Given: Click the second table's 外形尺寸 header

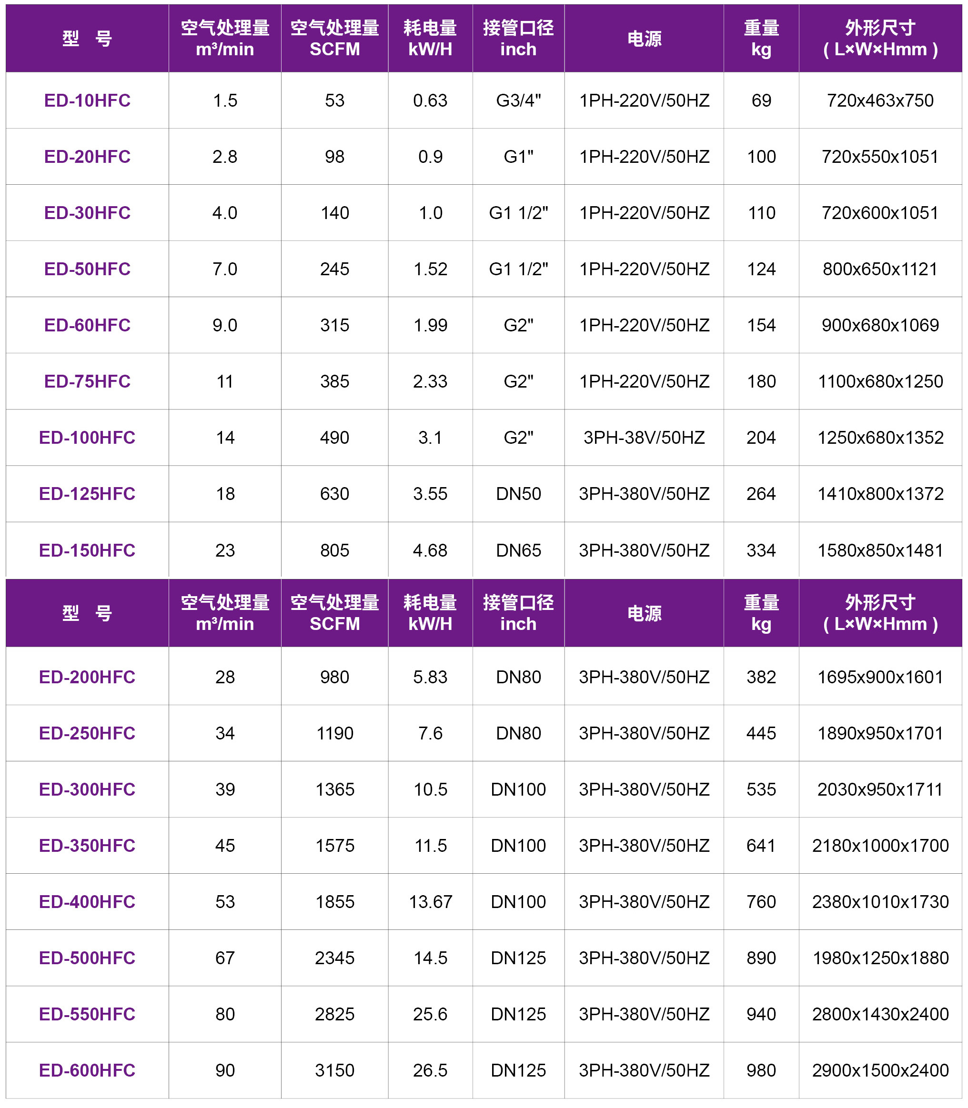Looking at the screenshot, I should click(x=880, y=613).
